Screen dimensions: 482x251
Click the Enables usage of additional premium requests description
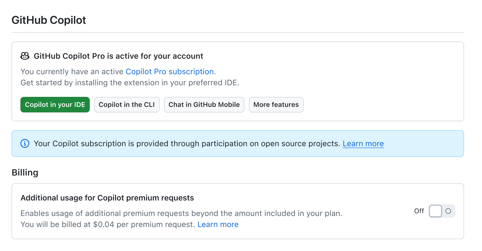pyautogui.click(x=181, y=213)
